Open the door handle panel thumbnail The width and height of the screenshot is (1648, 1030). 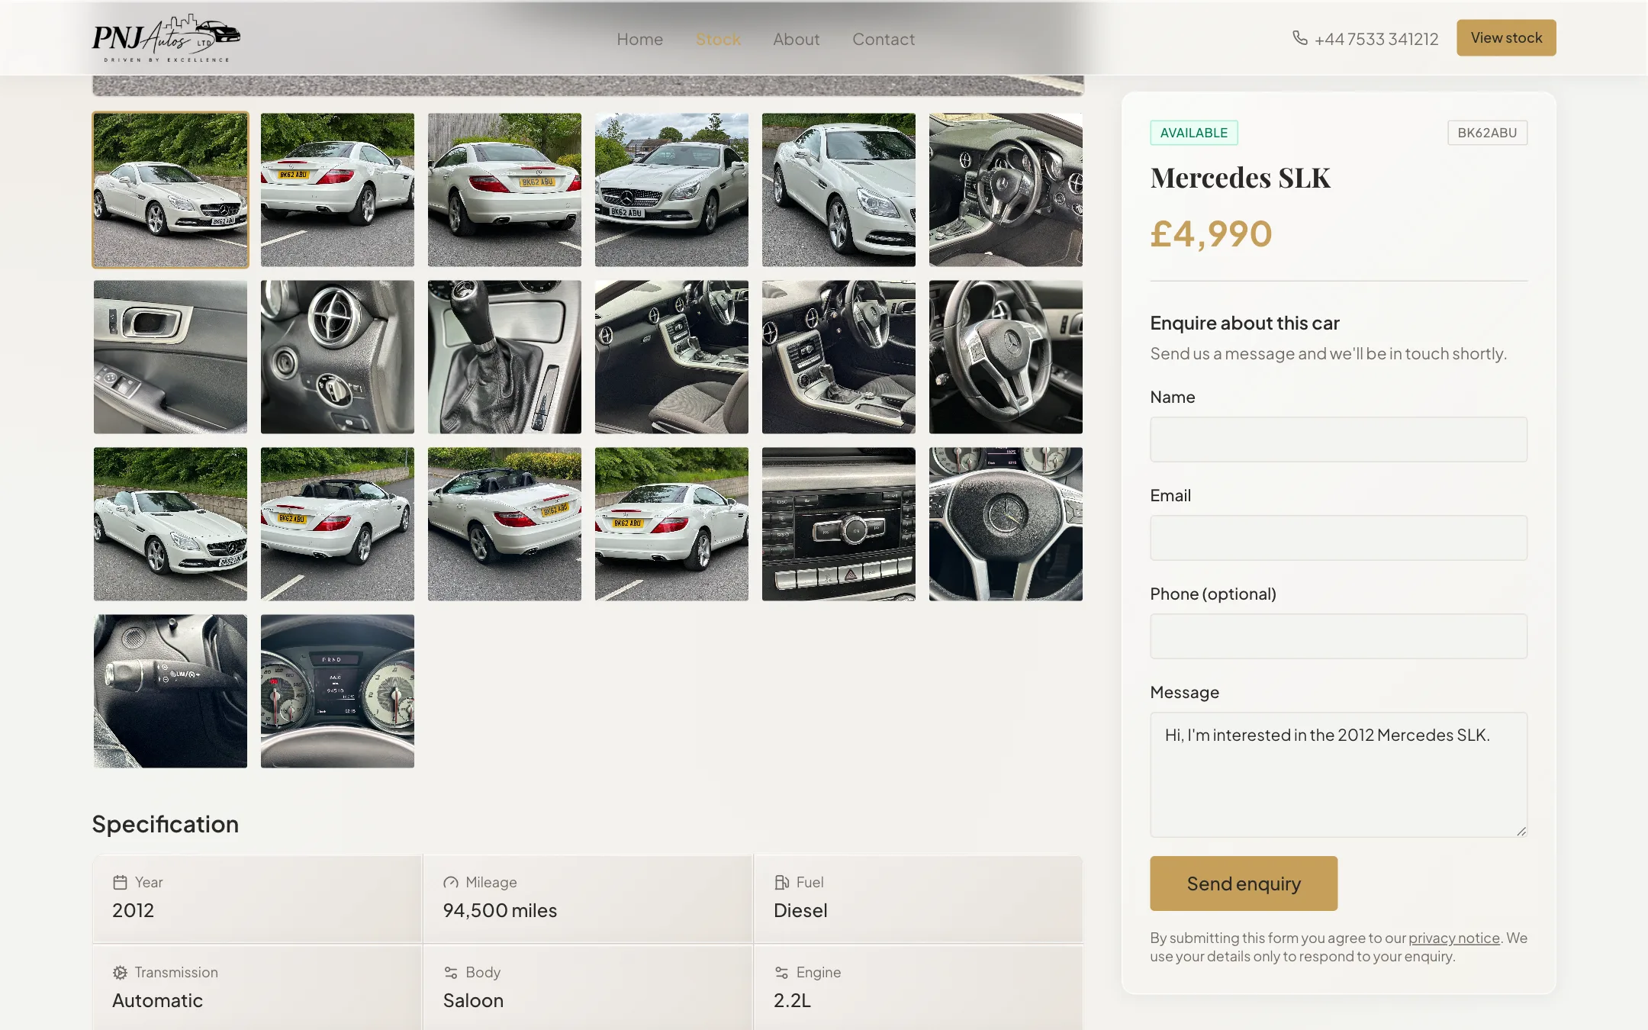[170, 357]
